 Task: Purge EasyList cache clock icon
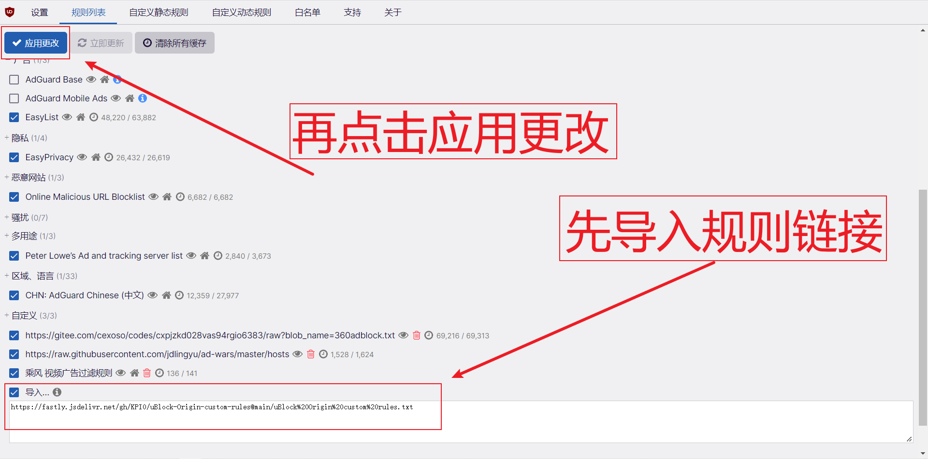[94, 117]
